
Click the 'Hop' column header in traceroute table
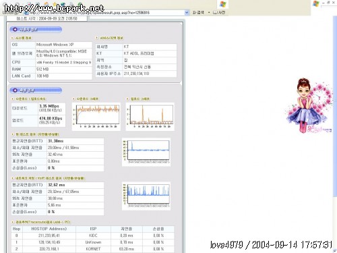(x=16, y=229)
